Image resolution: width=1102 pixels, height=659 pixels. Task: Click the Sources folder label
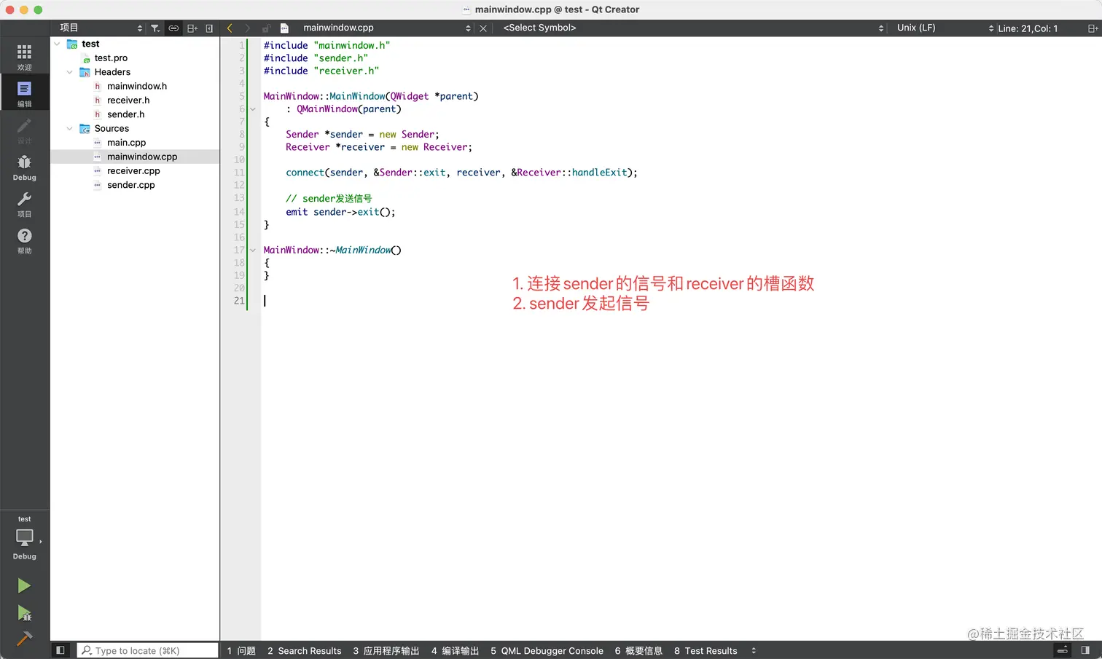112,129
